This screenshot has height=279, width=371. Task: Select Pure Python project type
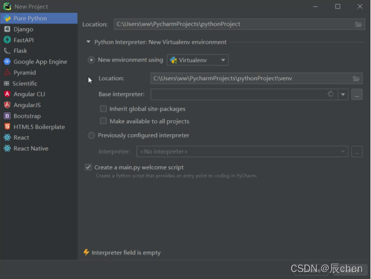[39, 18]
